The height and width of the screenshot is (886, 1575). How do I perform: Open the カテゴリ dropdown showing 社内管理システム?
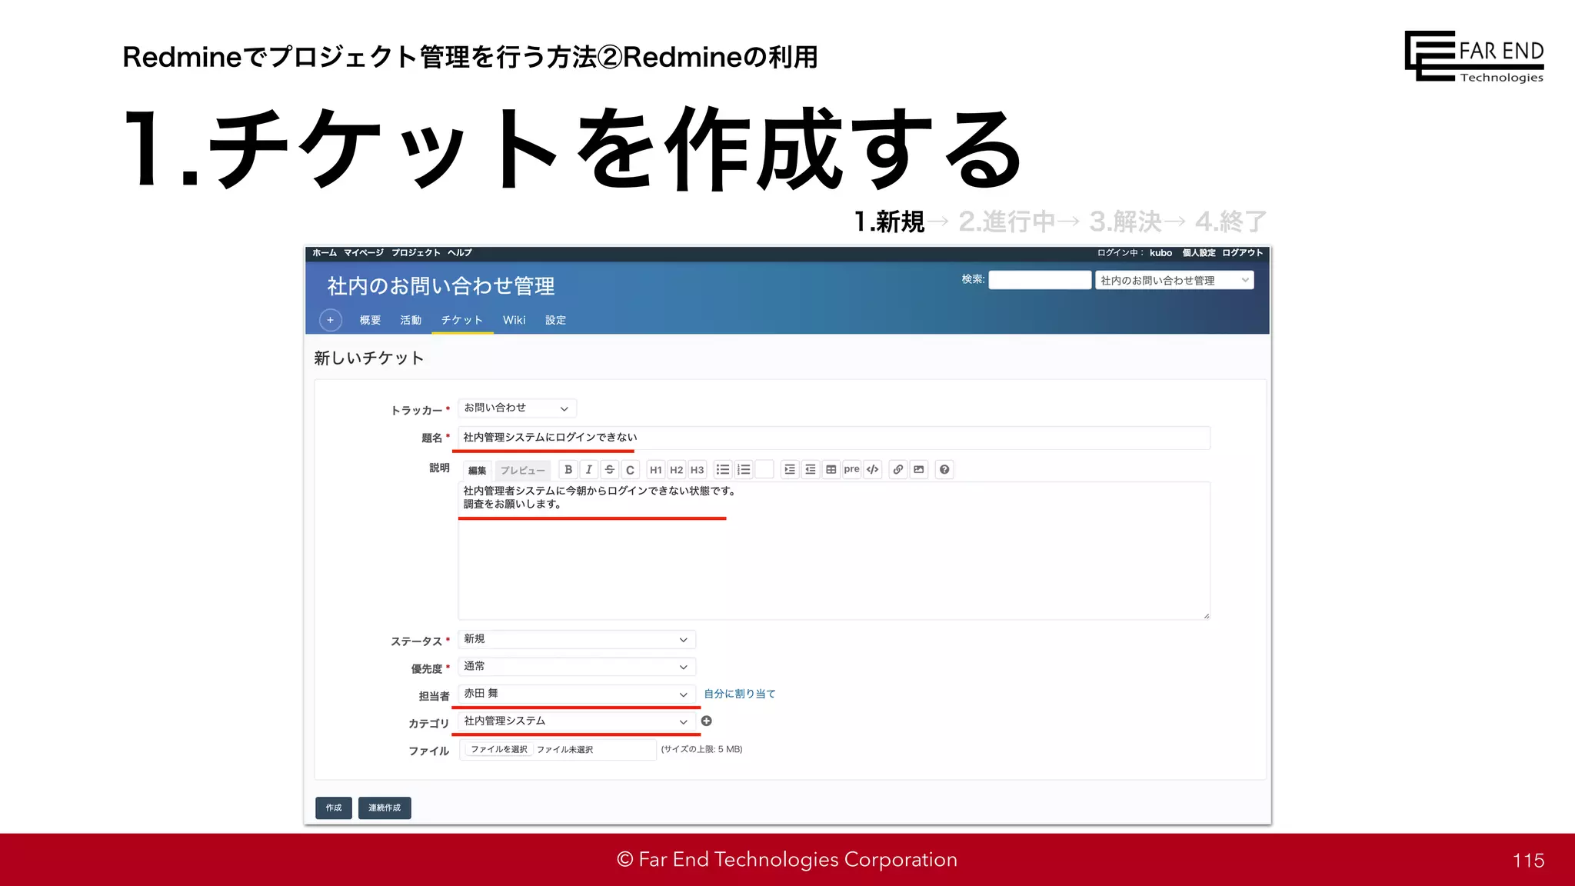(577, 721)
